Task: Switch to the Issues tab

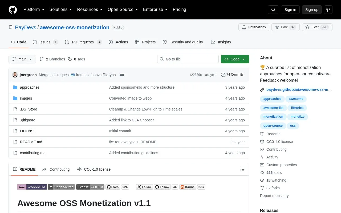Action: (x=45, y=42)
